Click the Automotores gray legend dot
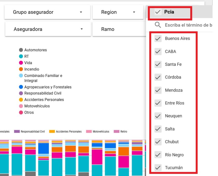 [x=21, y=50]
